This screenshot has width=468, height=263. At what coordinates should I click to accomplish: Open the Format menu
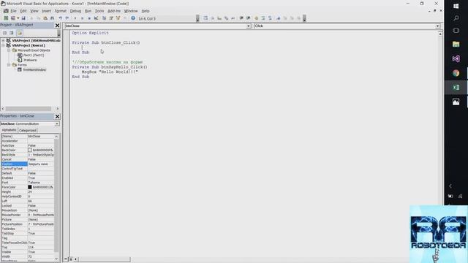tap(60, 11)
